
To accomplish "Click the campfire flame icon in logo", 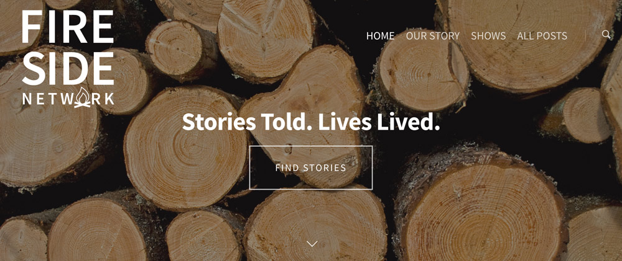I will point(82,98).
